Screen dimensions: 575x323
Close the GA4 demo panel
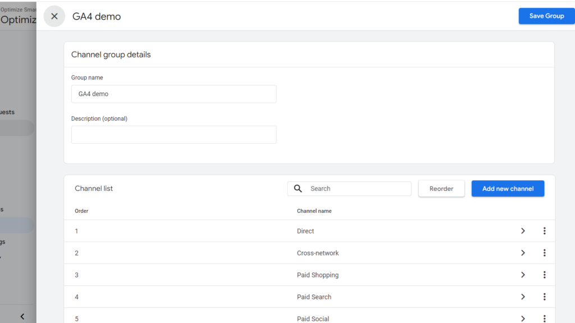(x=54, y=16)
